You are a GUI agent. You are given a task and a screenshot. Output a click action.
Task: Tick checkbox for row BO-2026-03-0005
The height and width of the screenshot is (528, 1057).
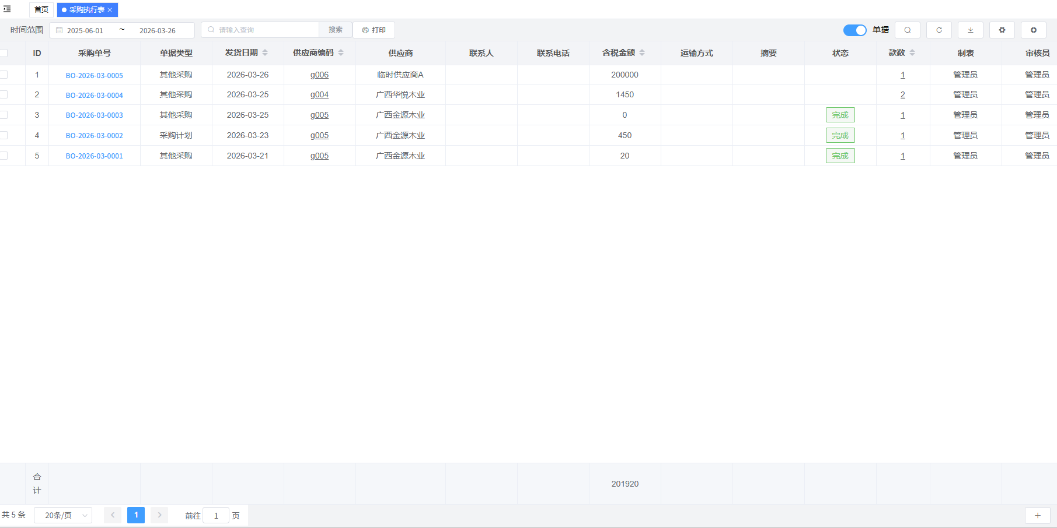click(4, 75)
